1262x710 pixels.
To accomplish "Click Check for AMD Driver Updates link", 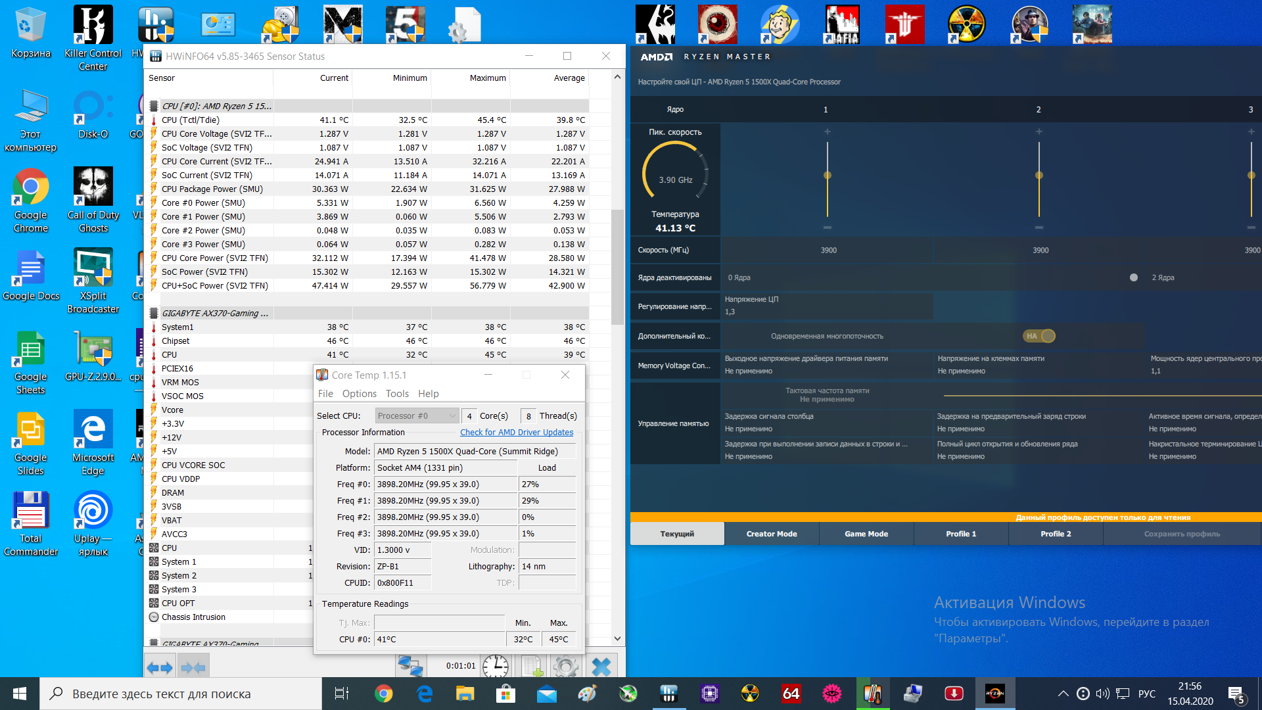I will point(516,433).
